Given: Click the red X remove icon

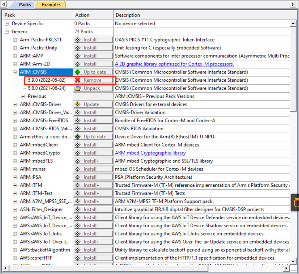Looking at the screenshot, I should tap(78, 80).
